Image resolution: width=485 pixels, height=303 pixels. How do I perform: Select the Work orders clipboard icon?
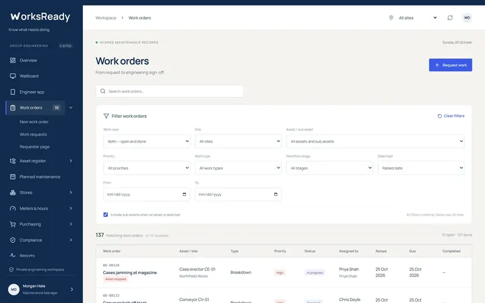pyautogui.click(x=13, y=108)
